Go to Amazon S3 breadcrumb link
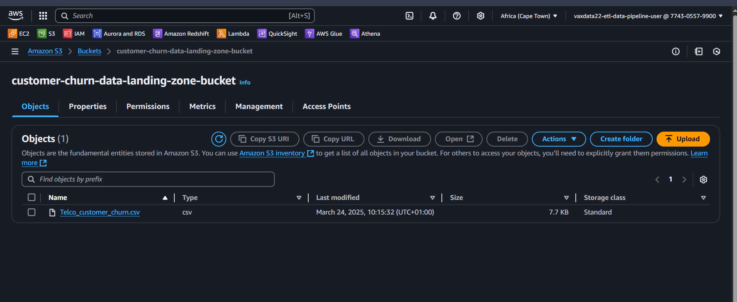Screen dimensions: 737x302 45,51
